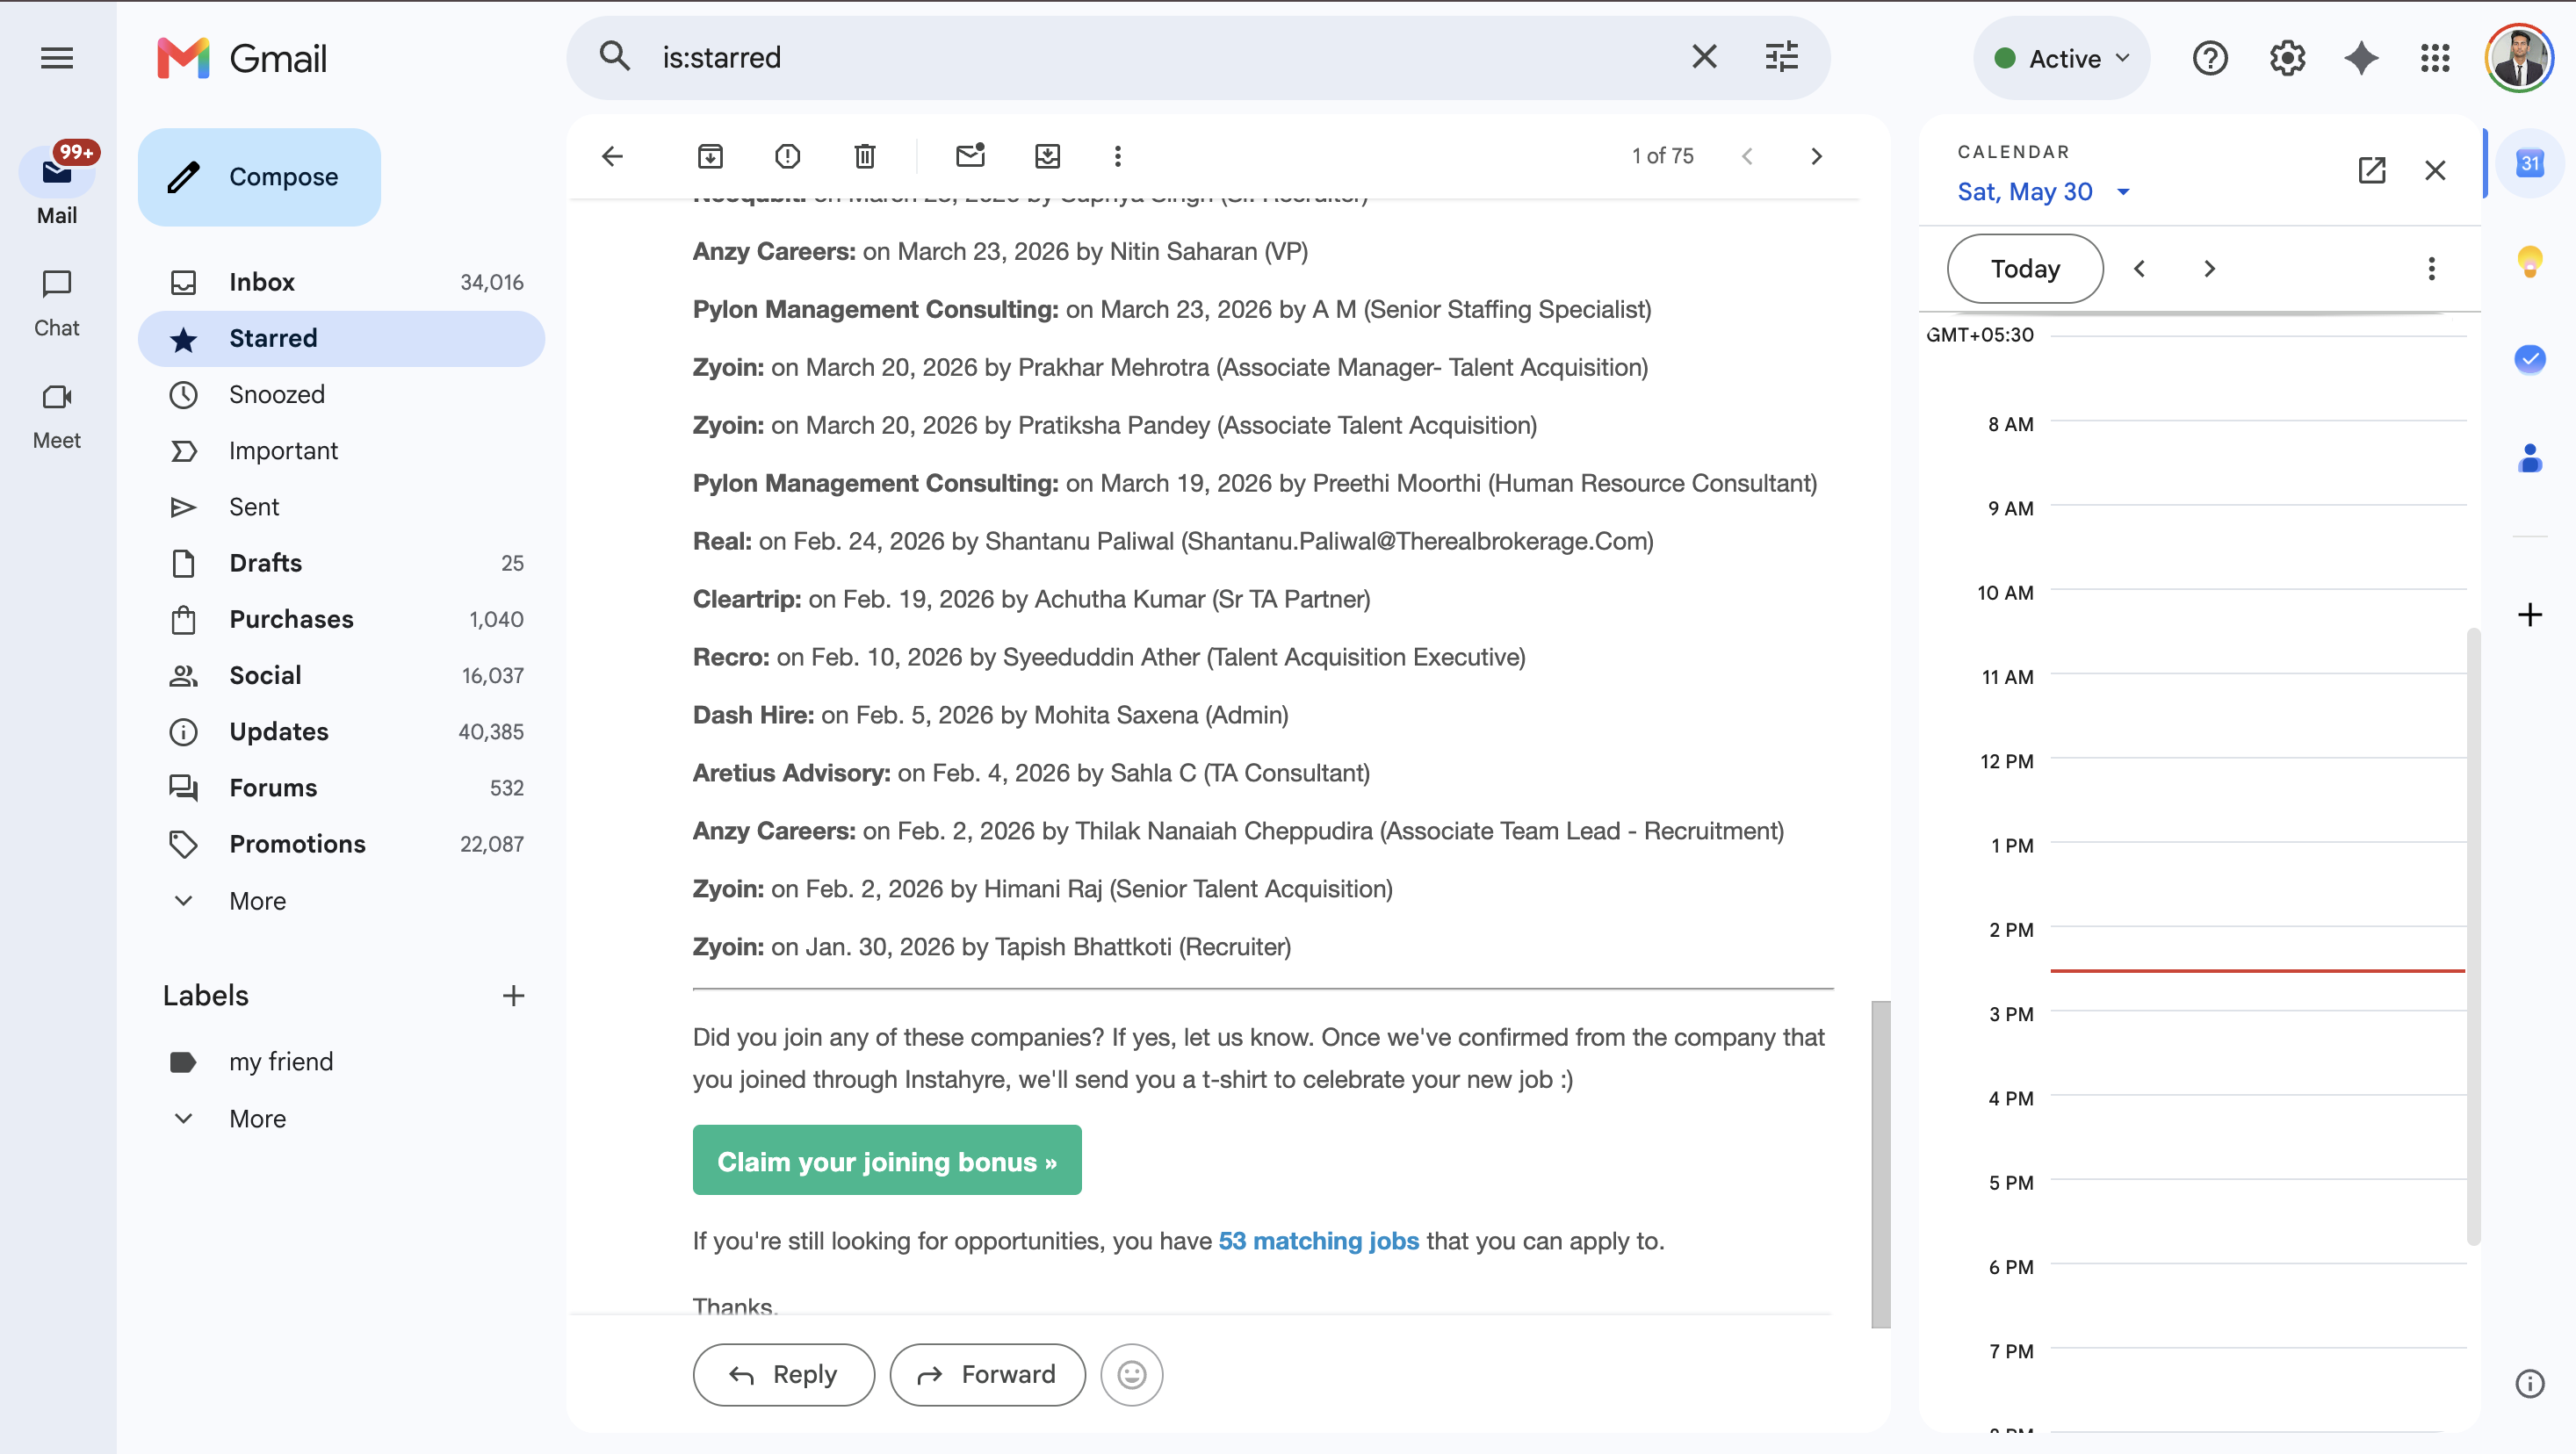Switch to the Meet tab

(x=57, y=416)
